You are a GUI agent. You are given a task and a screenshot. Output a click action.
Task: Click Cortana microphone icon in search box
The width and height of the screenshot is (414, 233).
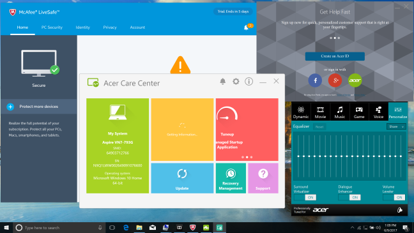pos(100,227)
